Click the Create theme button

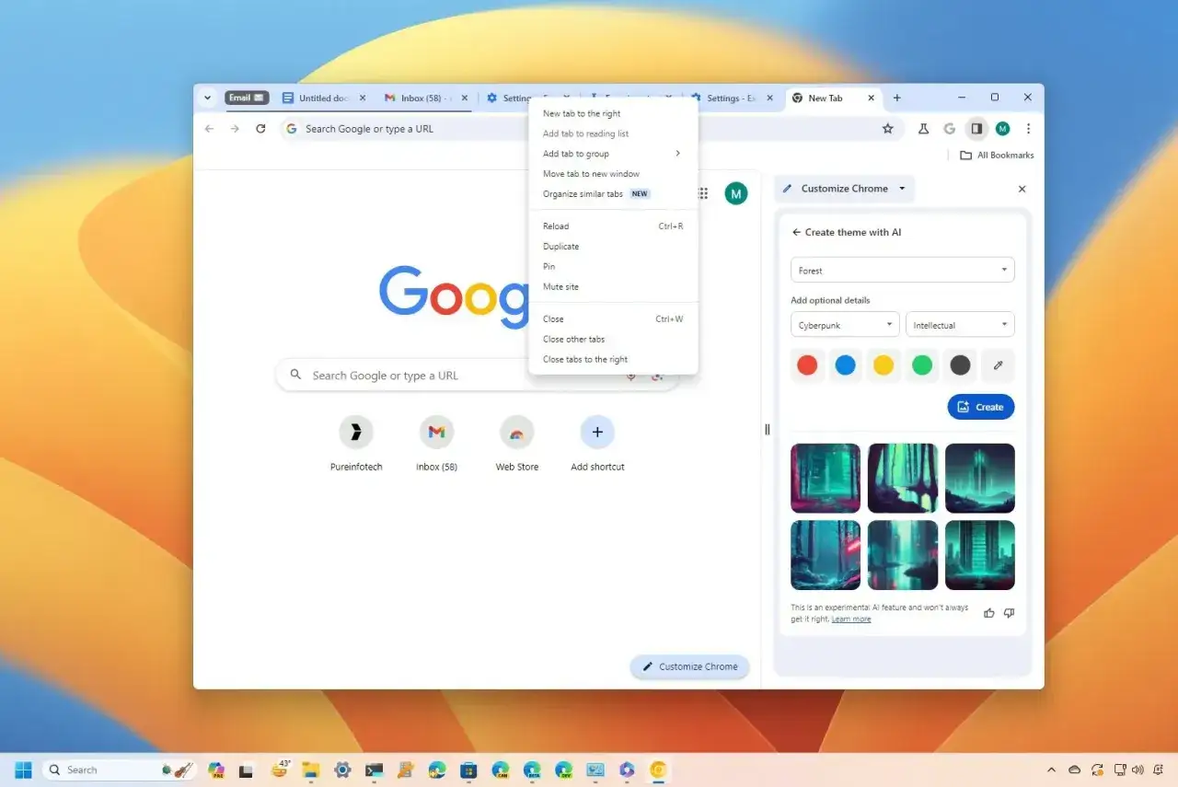[981, 407]
